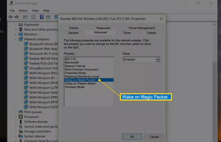This screenshot has height=142, width=221.
Task: Expand the Monitors tree node
Action: click(16, 34)
